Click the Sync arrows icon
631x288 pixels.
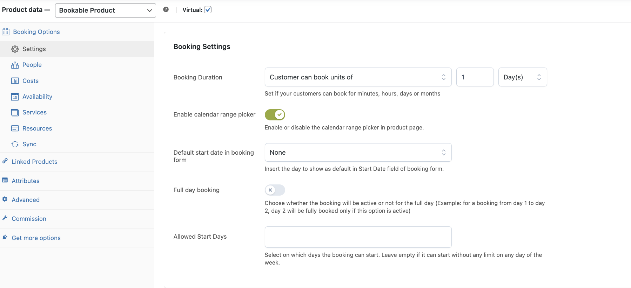15,144
